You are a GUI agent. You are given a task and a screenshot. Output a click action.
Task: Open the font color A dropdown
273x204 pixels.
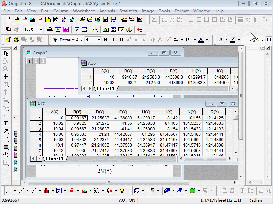(x=207, y=40)
